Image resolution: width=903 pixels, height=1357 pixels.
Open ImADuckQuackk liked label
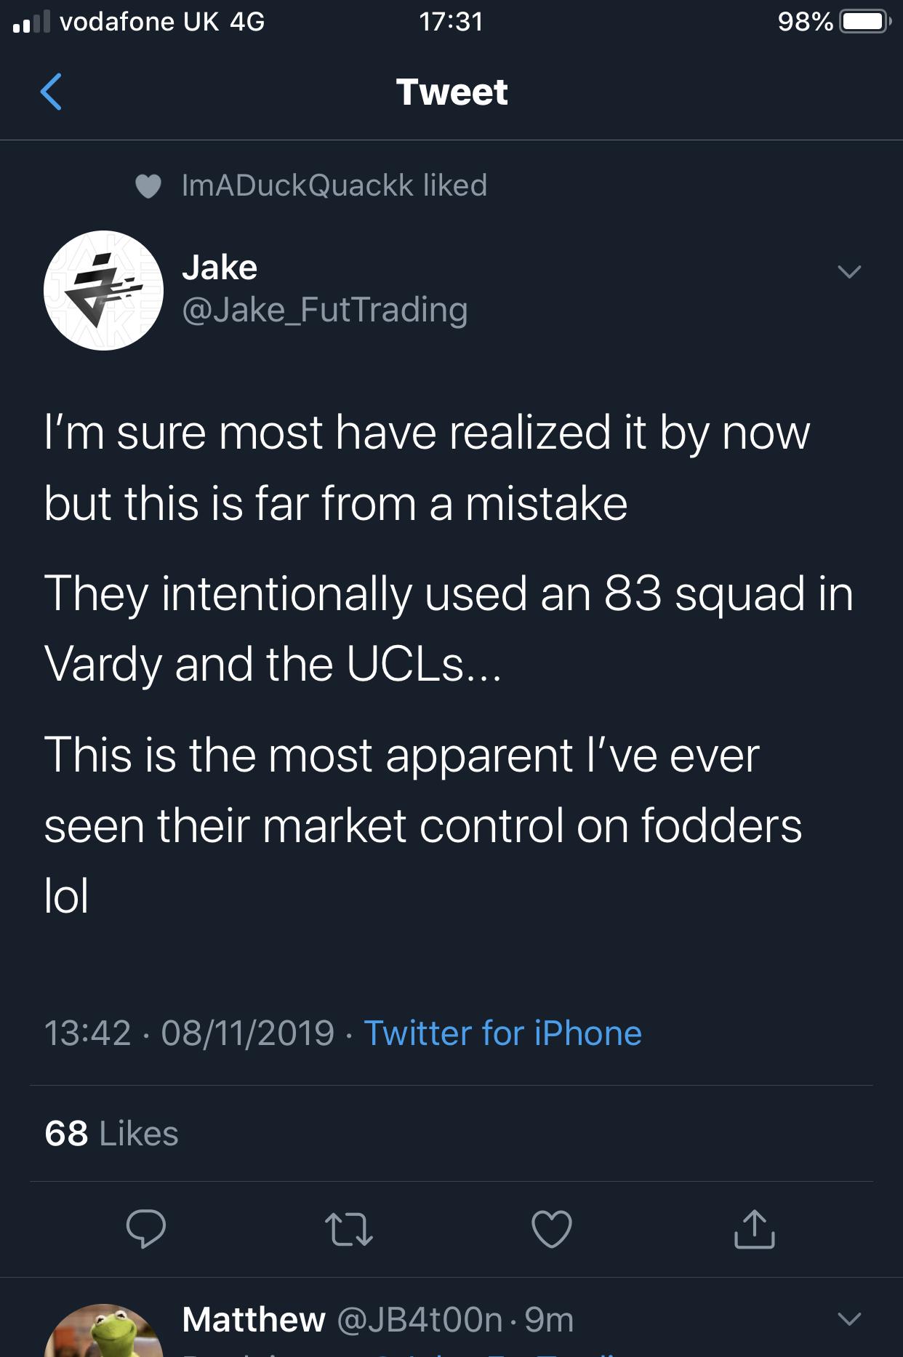334,185
